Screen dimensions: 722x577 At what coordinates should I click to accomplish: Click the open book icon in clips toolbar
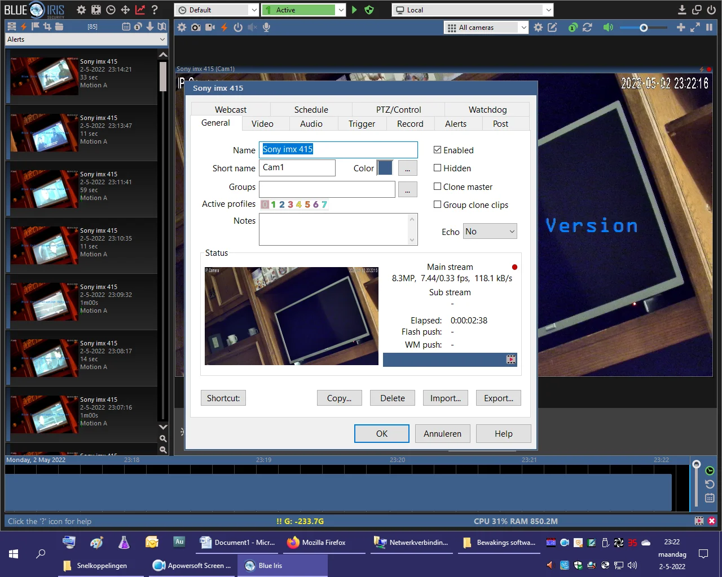pos(162,26)
